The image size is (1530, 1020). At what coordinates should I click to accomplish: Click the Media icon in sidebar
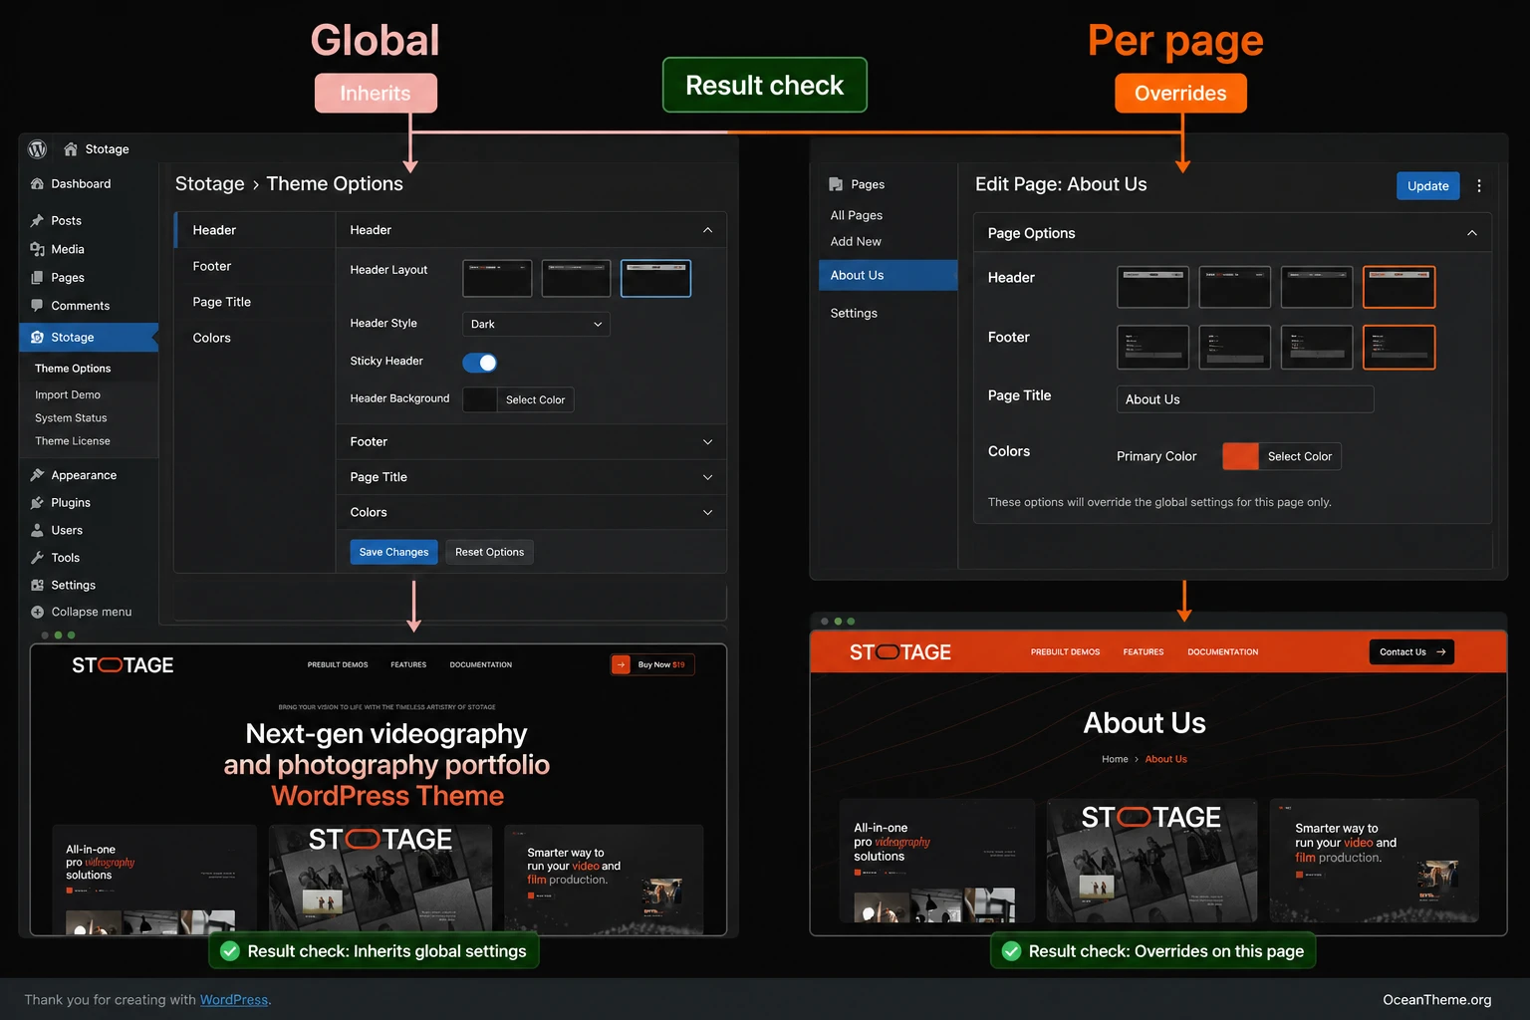pos(37,249)
